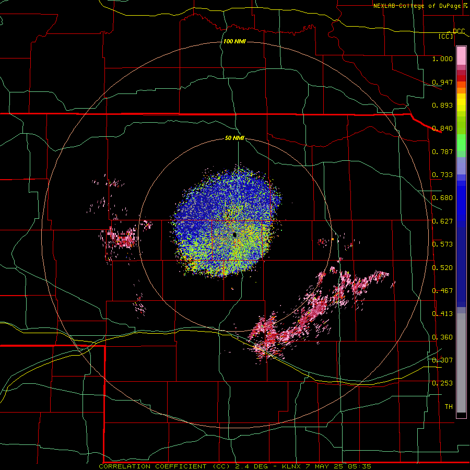Click the 0.627 scale value
Image resolution: width=470 pixels, height=470 pixels.
(x=442, y=221)
